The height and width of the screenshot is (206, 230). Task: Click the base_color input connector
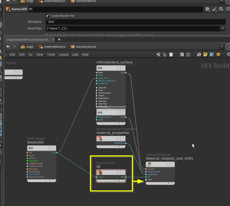click(97, 78)
